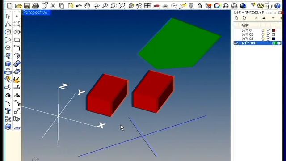Open color swatch of レイヤ 01
286x161 pixels.
273,30
